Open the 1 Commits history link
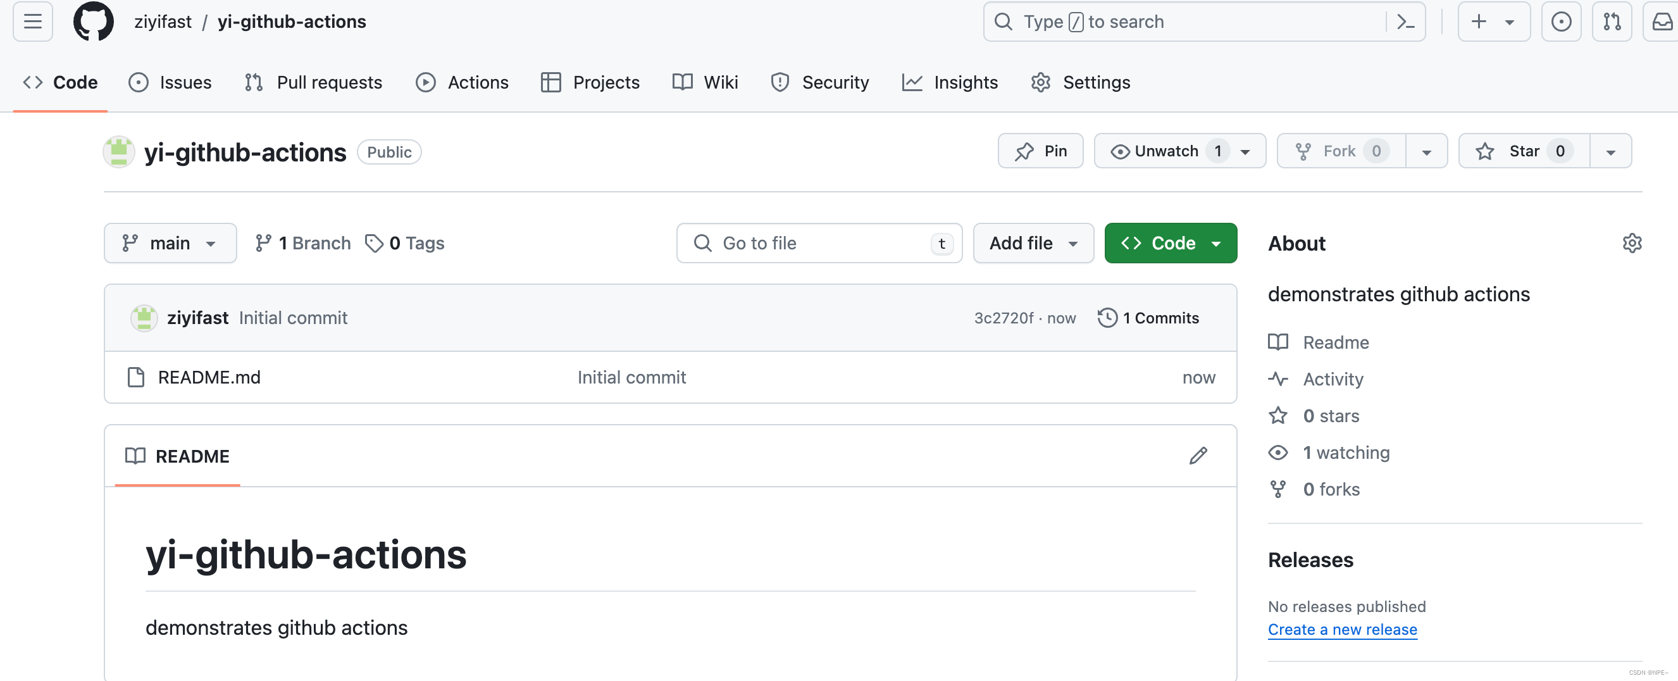 1148,318
